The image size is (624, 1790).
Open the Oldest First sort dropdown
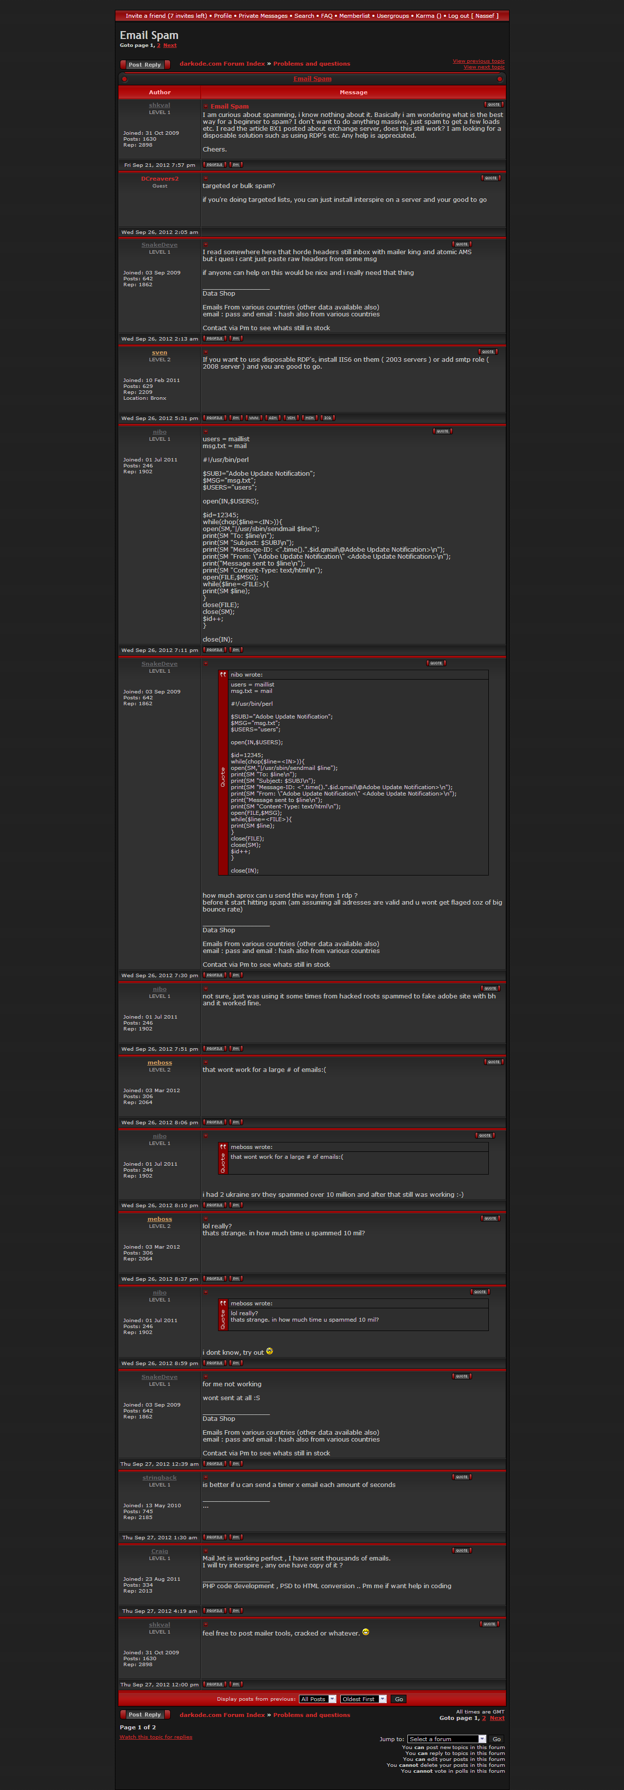(363, 1699)
